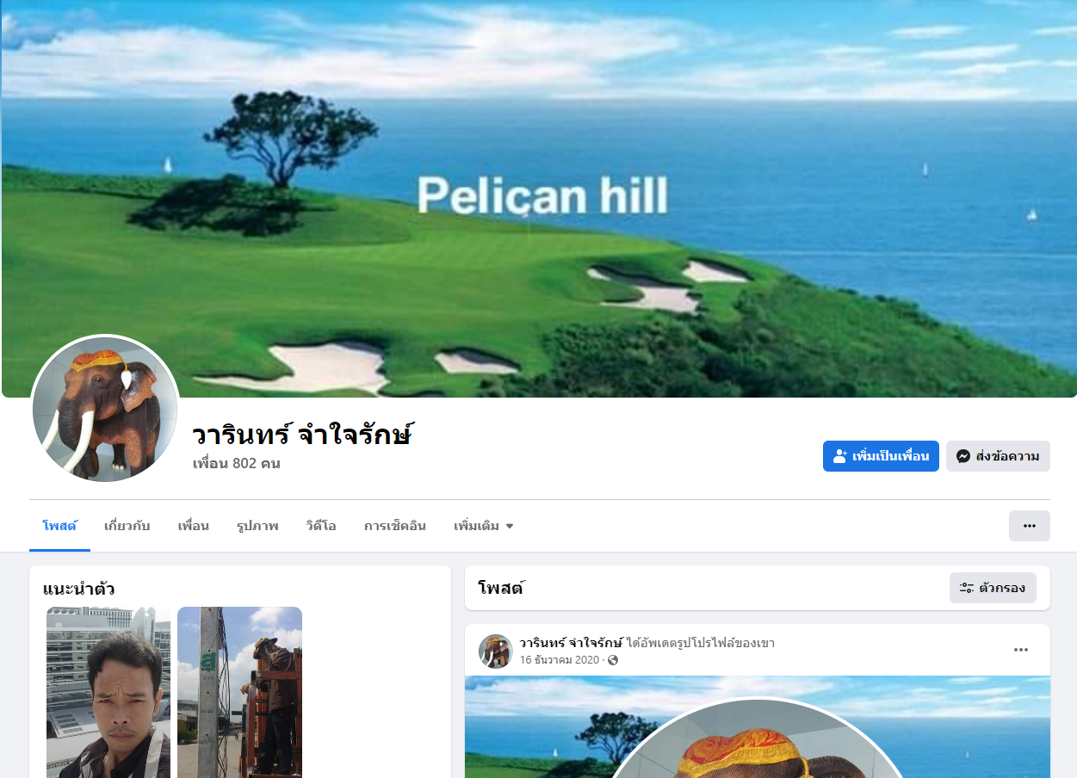Viewport: 1077px width, 778px height.
Task: Click the เพิ่มเติม dropdown arrow
Action: [510, 526]
